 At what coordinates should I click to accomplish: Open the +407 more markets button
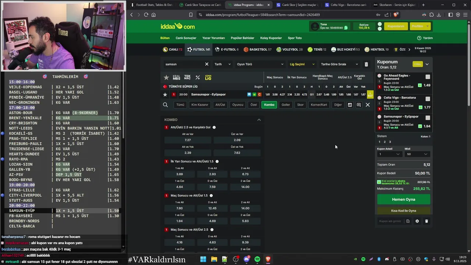point(370,95)
